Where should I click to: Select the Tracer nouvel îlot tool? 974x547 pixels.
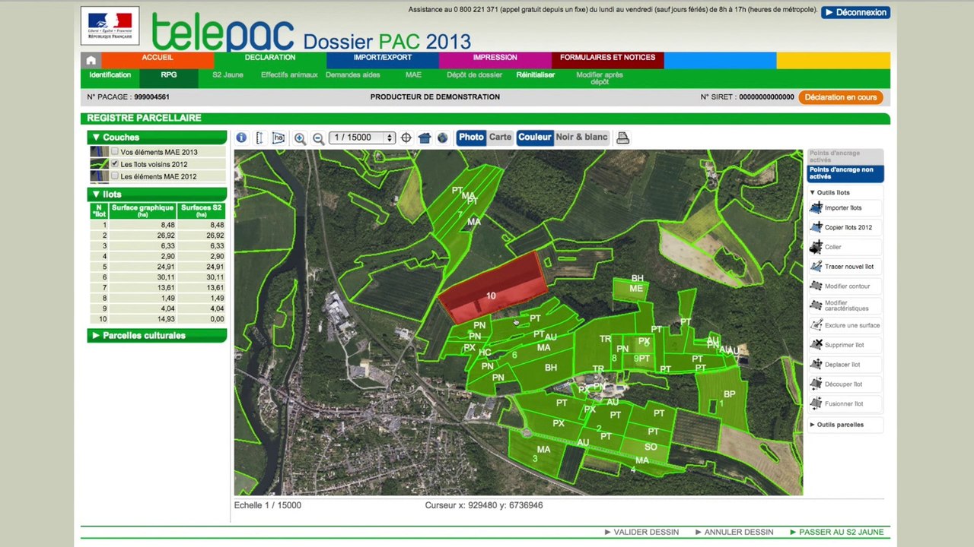tap(845, 267)
